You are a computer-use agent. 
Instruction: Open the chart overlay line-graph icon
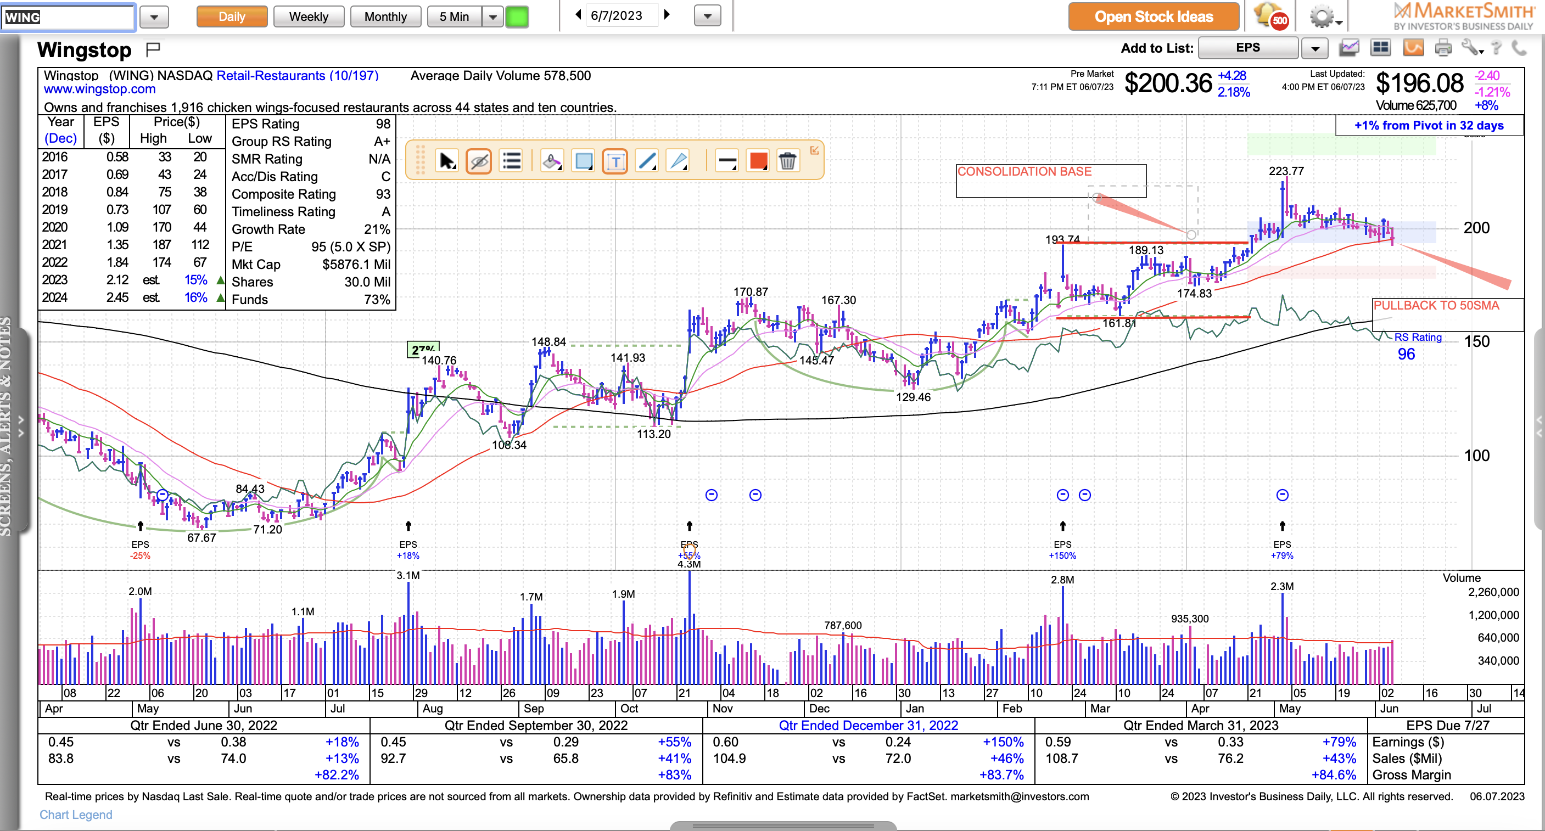point(1349,47)
